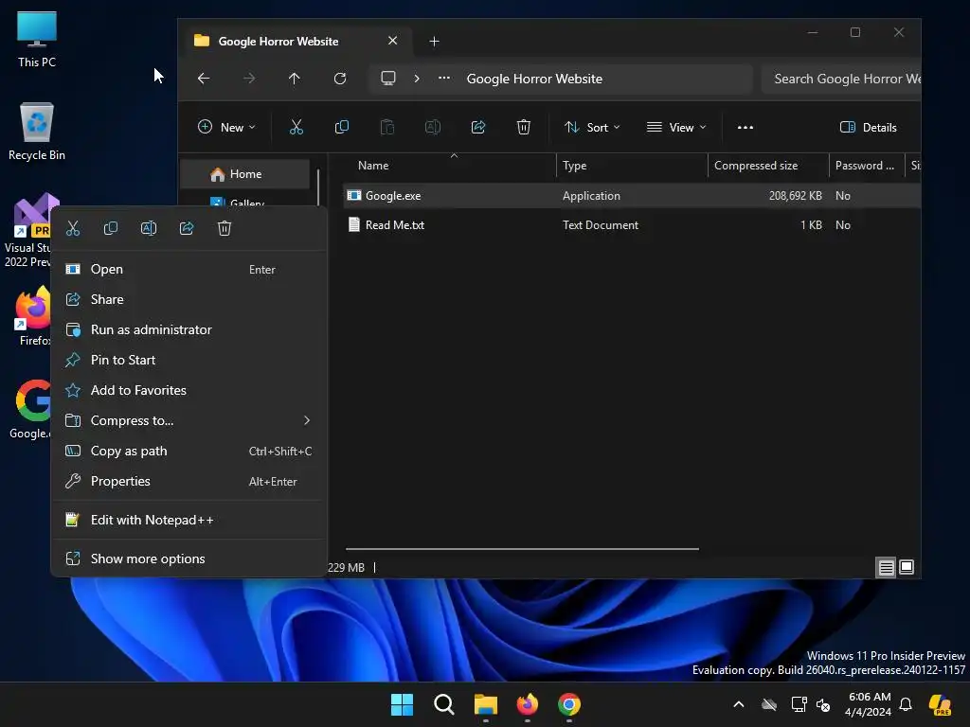
Task: Click Share icon in context menu top row
Action: 187,229
